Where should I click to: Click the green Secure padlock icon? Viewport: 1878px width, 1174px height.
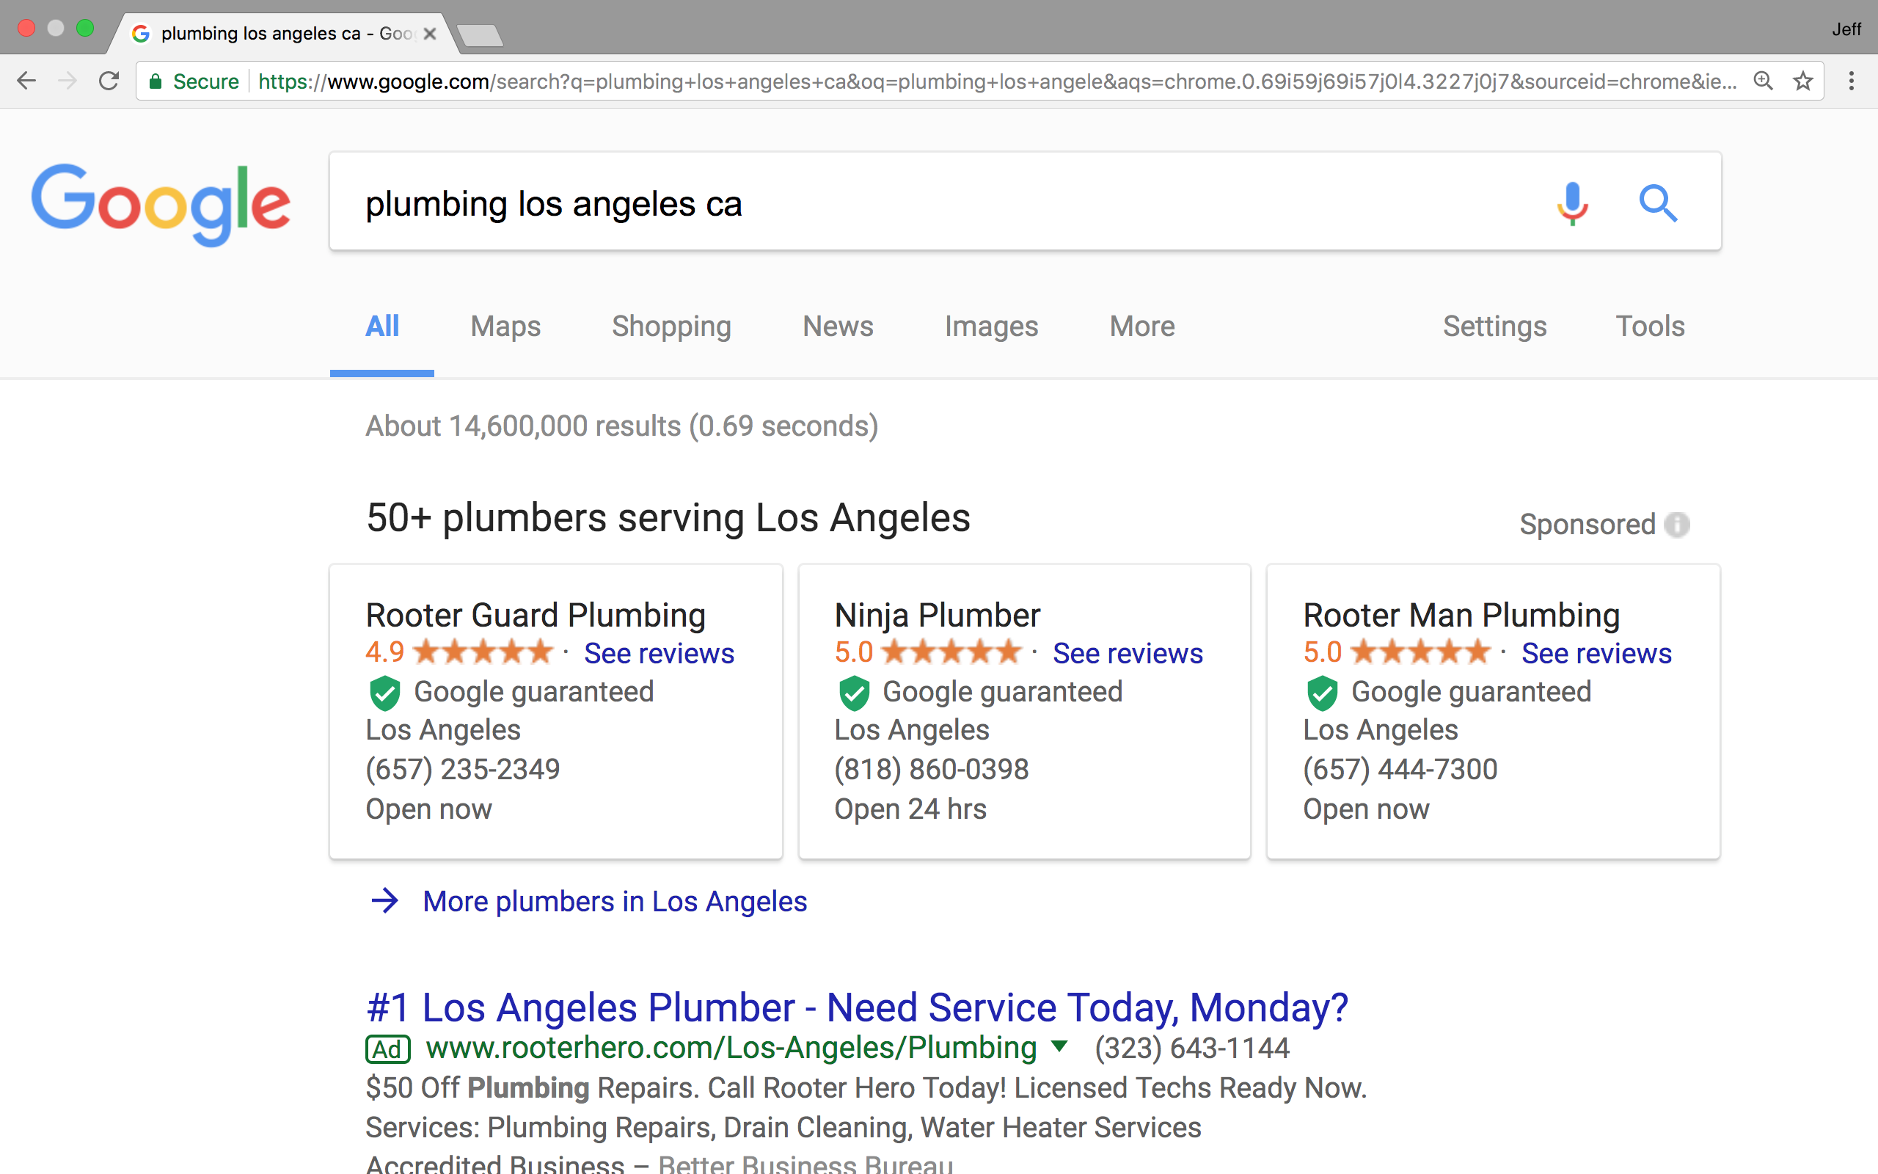point(156,81)
